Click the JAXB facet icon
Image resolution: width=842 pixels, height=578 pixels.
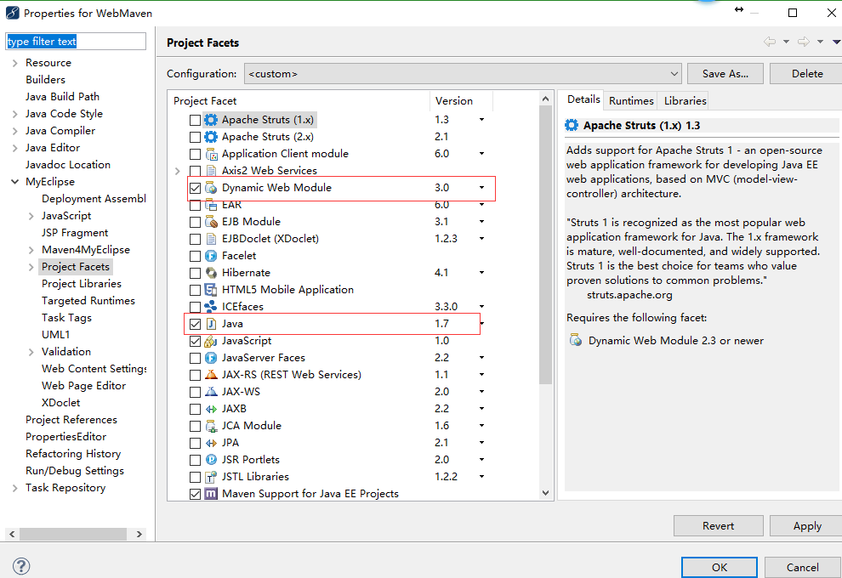(211, 409)
